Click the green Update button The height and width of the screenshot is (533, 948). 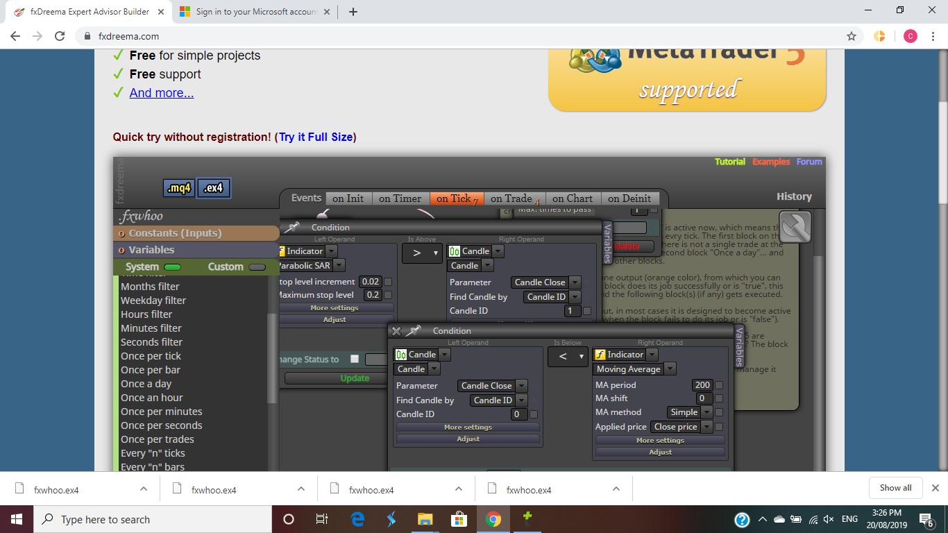point(337,378)
